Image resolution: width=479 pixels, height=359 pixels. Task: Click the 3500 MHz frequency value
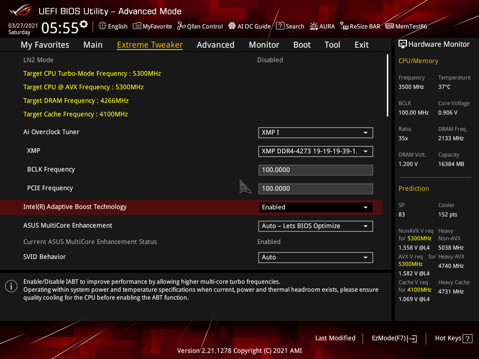coord(411,87)
